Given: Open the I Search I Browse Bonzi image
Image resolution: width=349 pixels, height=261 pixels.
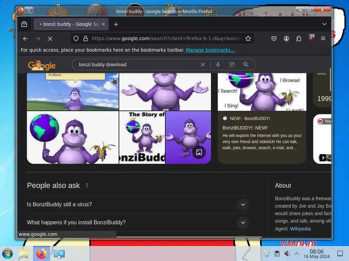Looking at the screenshot, I should [x=262, y=92].
